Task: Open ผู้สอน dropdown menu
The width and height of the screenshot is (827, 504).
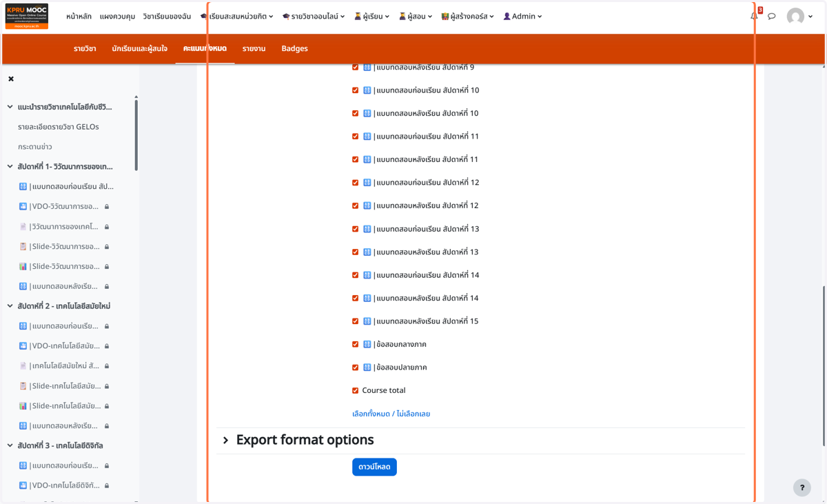Action: pyautogui.click(x=416, y=17)
